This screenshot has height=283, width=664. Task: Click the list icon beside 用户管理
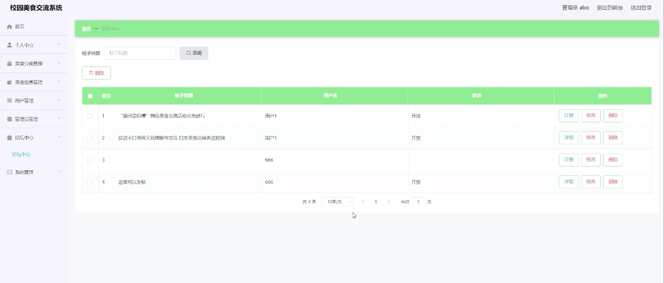[x=9, y=100]
